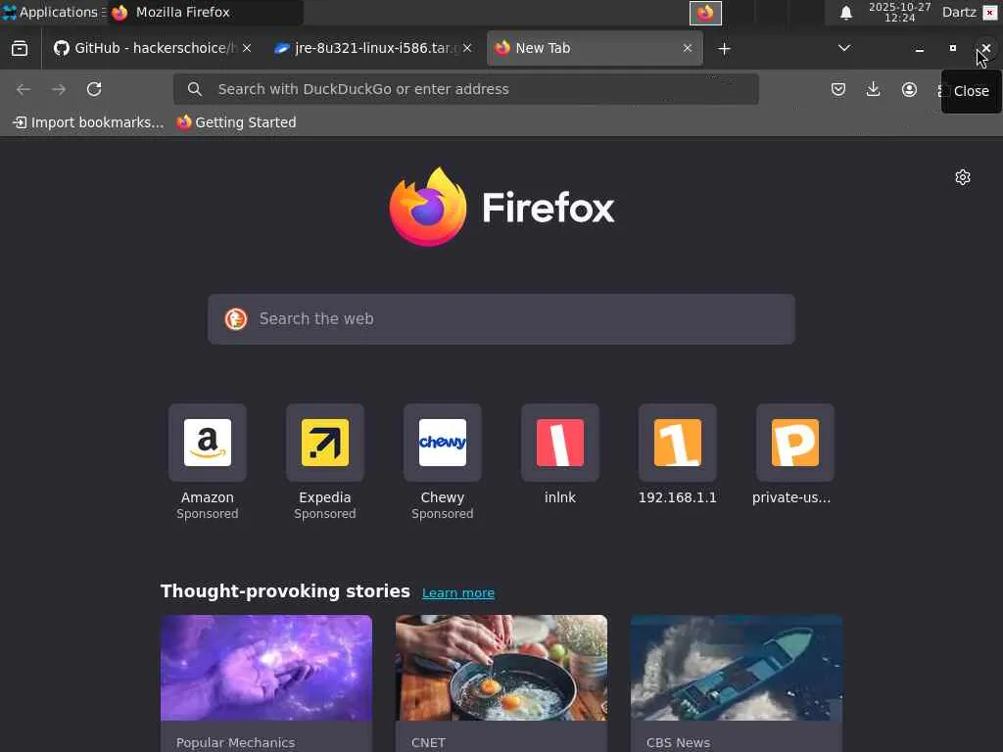Click the Thought-provoking stories heading
The height and width of the screenshot is (752, 1003).
pyautogui.click(x=285, y=590)
